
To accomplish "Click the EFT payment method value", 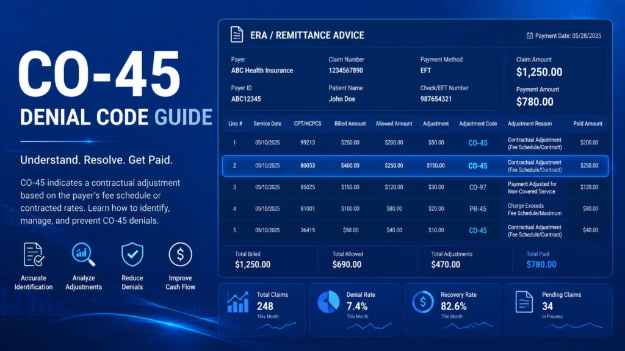I will click(x=425, y=71).
